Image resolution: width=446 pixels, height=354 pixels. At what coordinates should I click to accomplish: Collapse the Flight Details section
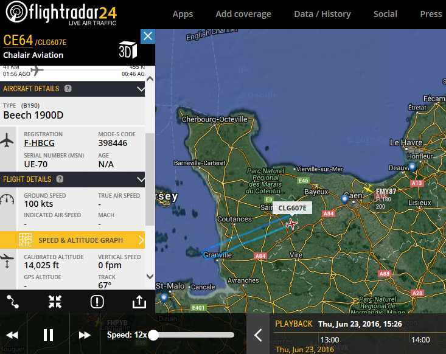pyautogui.click(x=141, y=179)
